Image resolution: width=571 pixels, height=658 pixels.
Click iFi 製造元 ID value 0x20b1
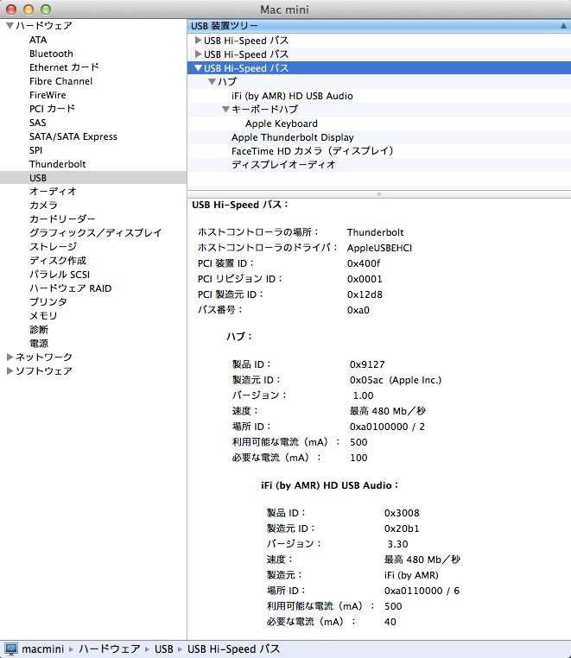[402, 528]
